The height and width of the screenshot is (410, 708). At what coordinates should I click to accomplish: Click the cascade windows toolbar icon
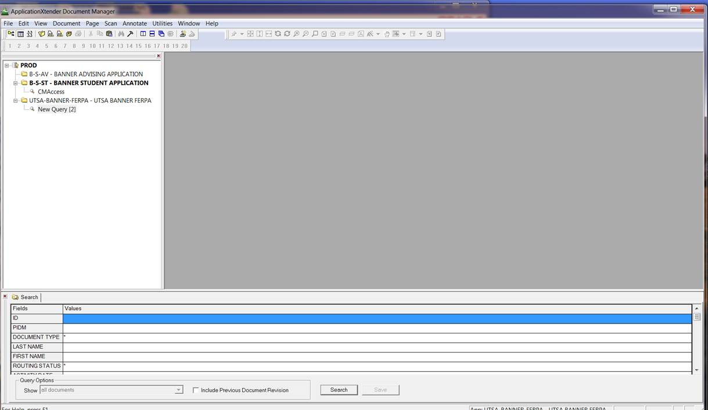(161, 34)
